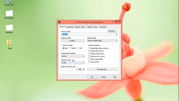This screenshot has height=101, width=179.
Task: Close the Archive name and parameters dialog
Action: tap(118, 21)
